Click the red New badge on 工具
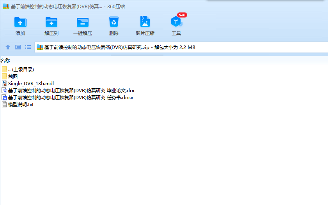 tap(182, 15)
